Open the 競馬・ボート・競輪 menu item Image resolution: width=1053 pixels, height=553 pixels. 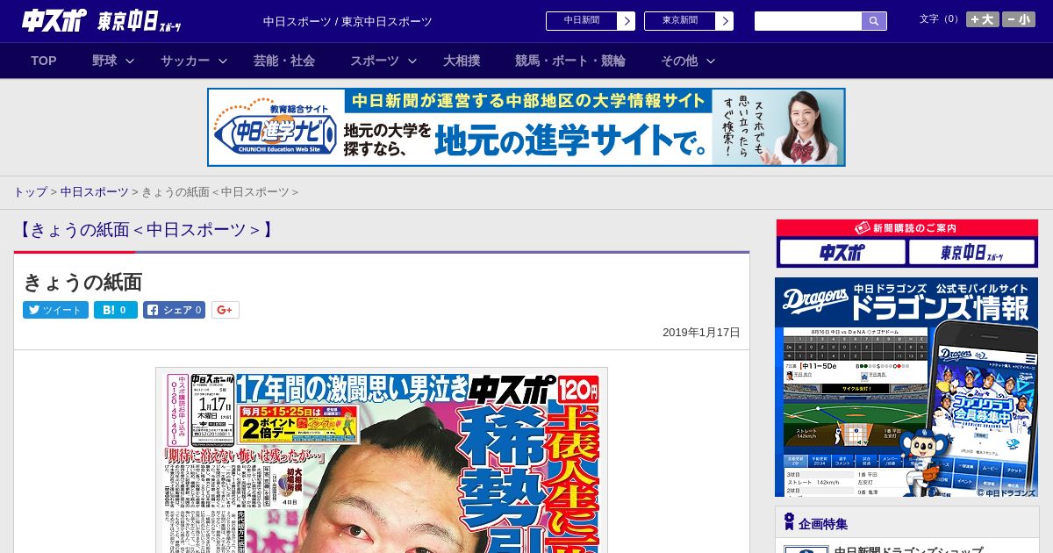click(570, 61)
